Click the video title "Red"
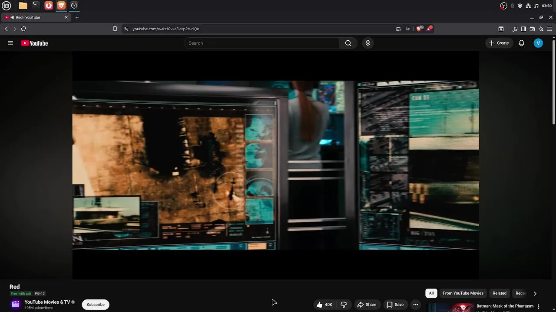 (15, 287)
